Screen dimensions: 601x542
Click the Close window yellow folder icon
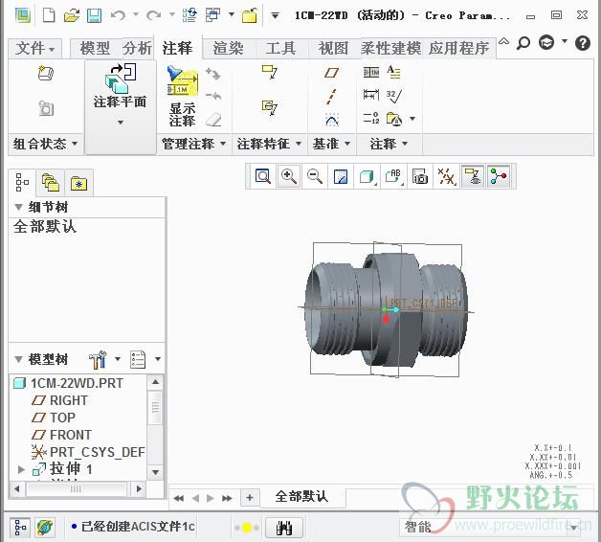pyautogui.click(x=250, y=15)
